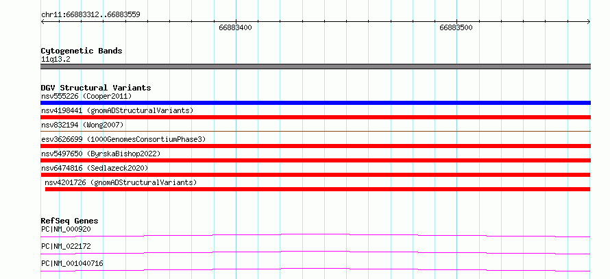The height and width of the screenshot is (279, 610).
Task: Click the red esv3626699 variant bar
Action: tap(315, 146)
